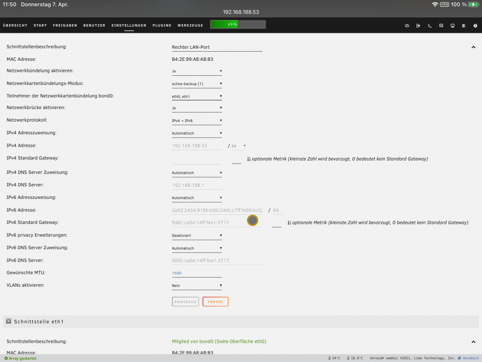This screenshot has height=362, width=482.
Task: Click the IPv4 Adresse field 192.168.188.53
Action: (197, 146)
